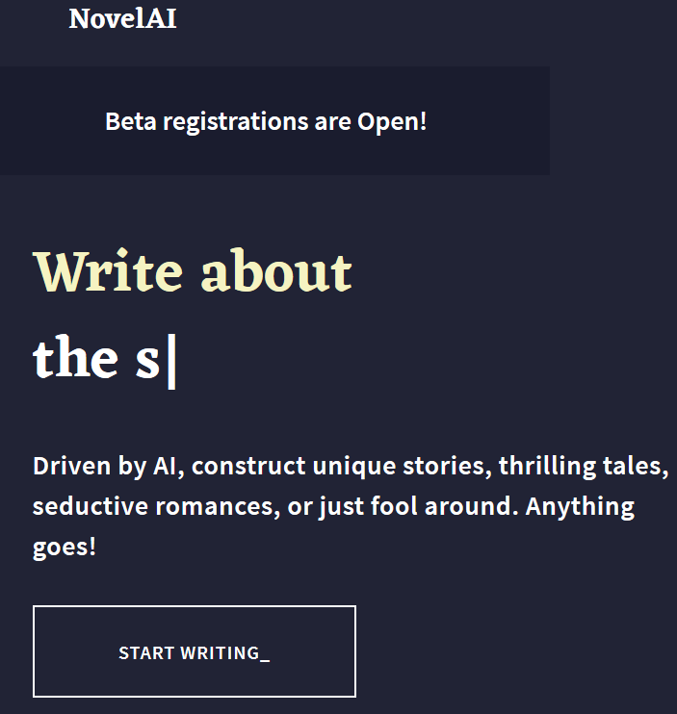
Task: Click the word "about" in the heading
Action: coord(275,272)
